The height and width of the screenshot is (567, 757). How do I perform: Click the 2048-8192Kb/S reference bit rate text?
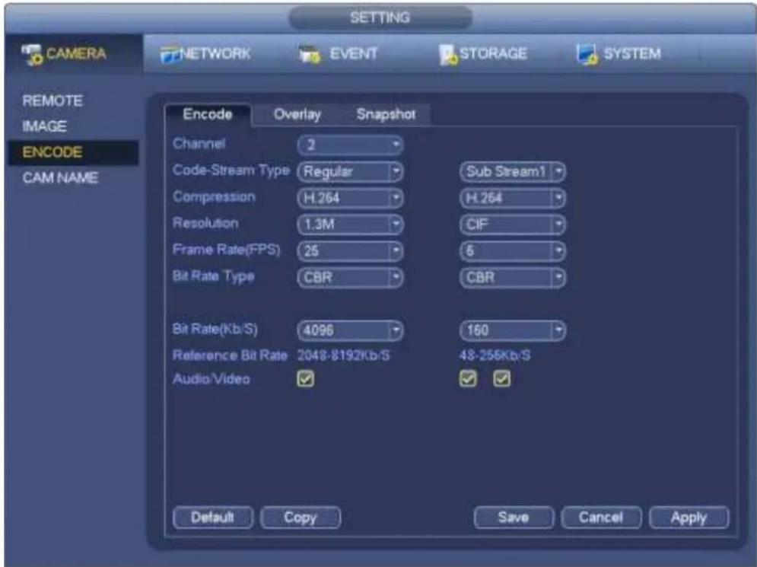pos(343,356)
